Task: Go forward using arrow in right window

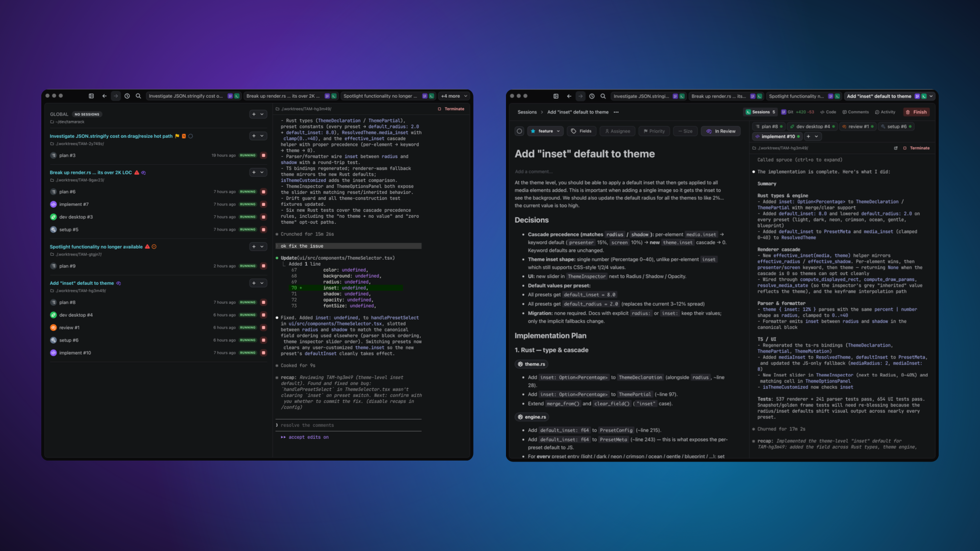Action: tap(580, 96)
